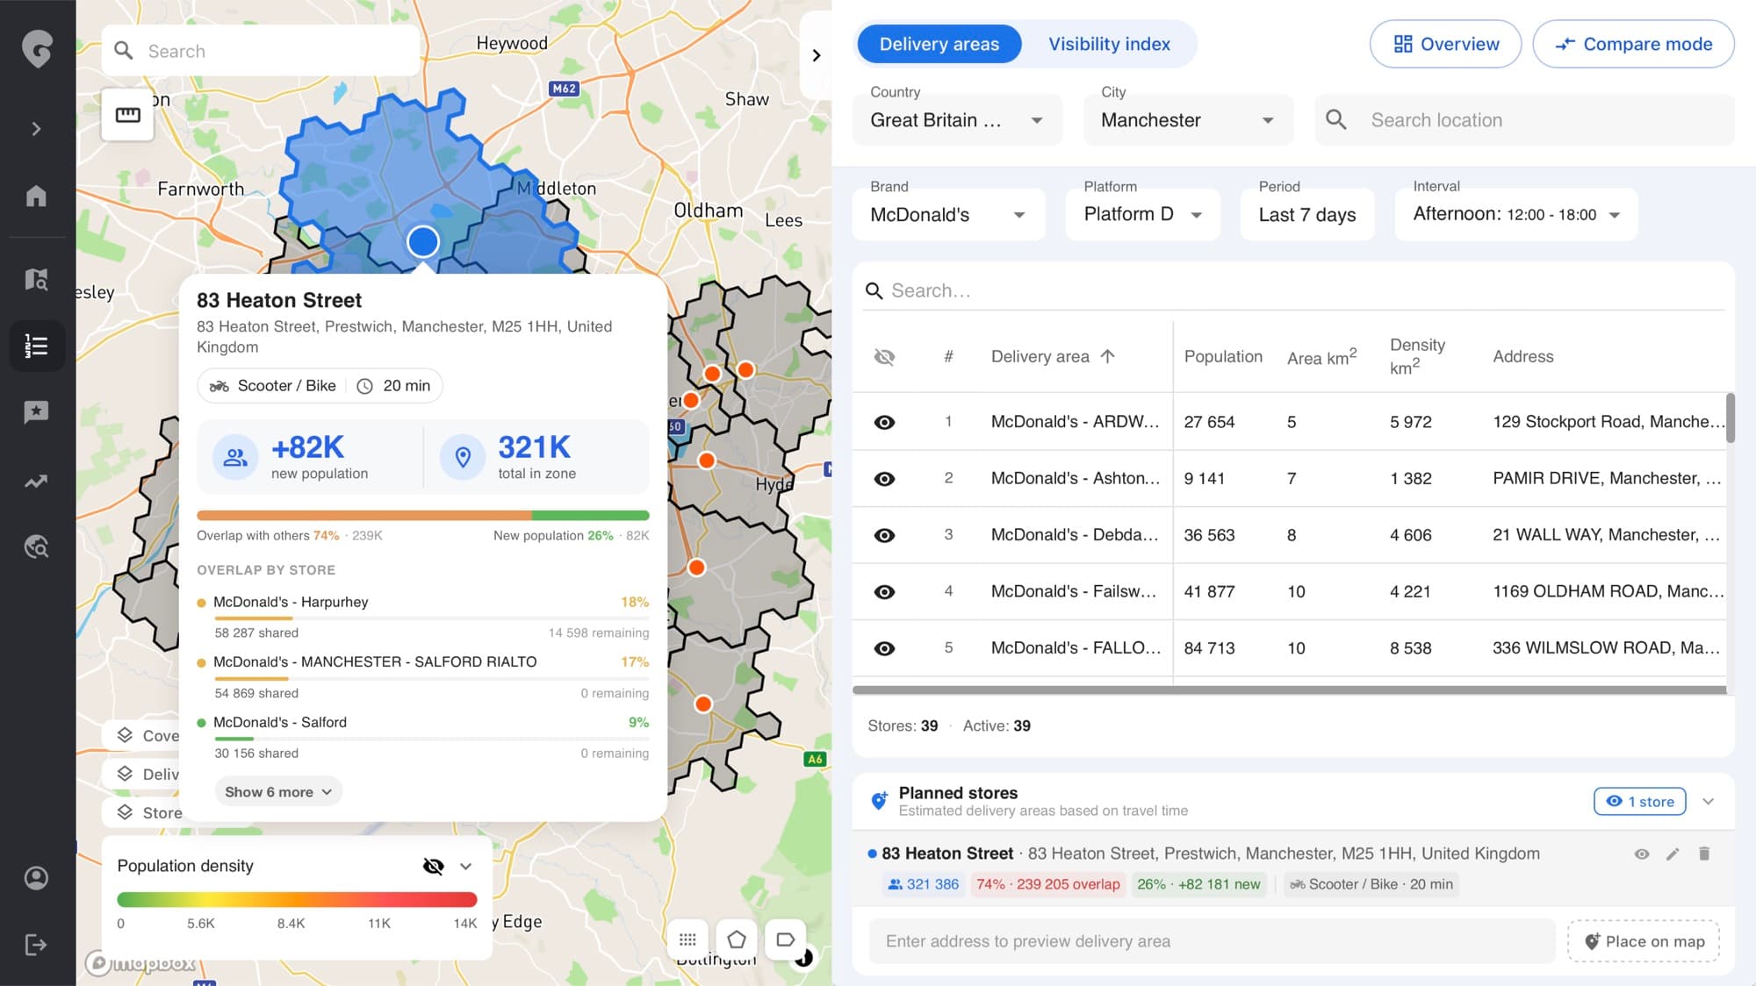Open the globe search sidebar icon
Viewport: 1756px width, 986px height.
click(x=36, y=547)
